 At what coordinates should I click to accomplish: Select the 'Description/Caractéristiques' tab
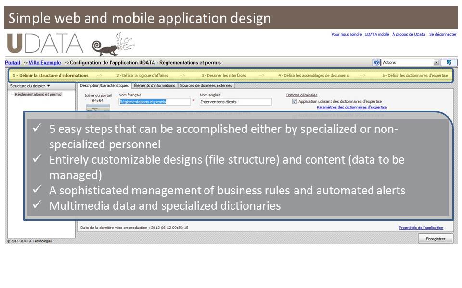(104, 85)
